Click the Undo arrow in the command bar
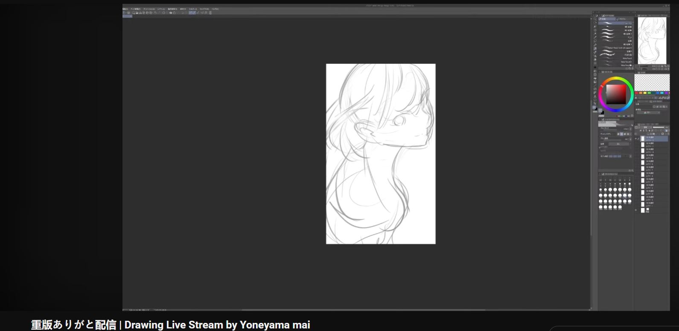Screen dimensions: 679x331 pos(155,13)
